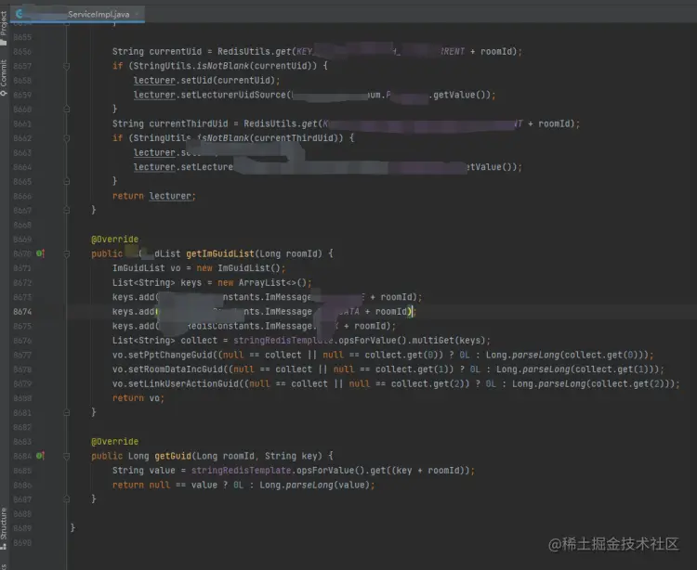Open the Commit tool window
The width and height of the screenshot is (697, 570).
coord(4,78)
